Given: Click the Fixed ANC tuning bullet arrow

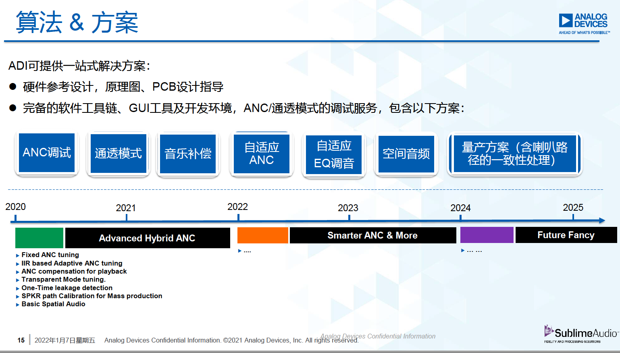Looking at the screenshot, I should pos(18,255).
